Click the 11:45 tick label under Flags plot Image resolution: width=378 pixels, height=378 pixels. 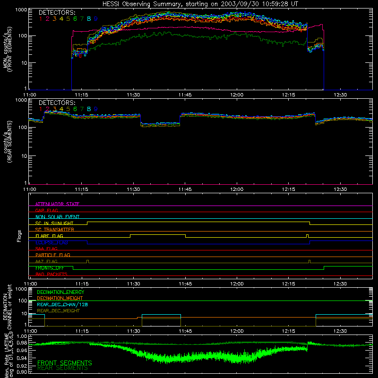[x=185, y=284]
